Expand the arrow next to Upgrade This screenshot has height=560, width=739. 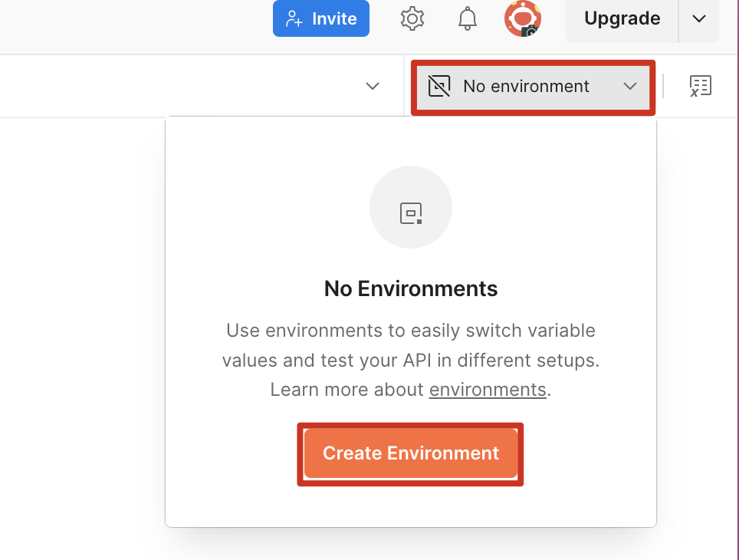pyautogui.click(x=698, y=19)
